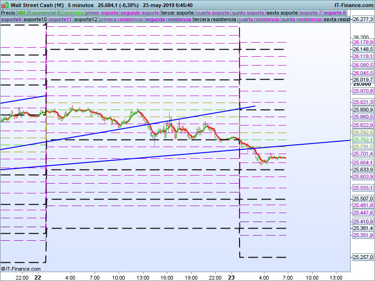Click the 26.045,5 price axis label
This screenshot has width=375, height=281.
[363, 73]
